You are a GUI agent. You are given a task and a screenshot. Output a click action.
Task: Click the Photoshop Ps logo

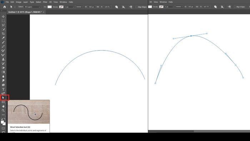pos(2,2)
